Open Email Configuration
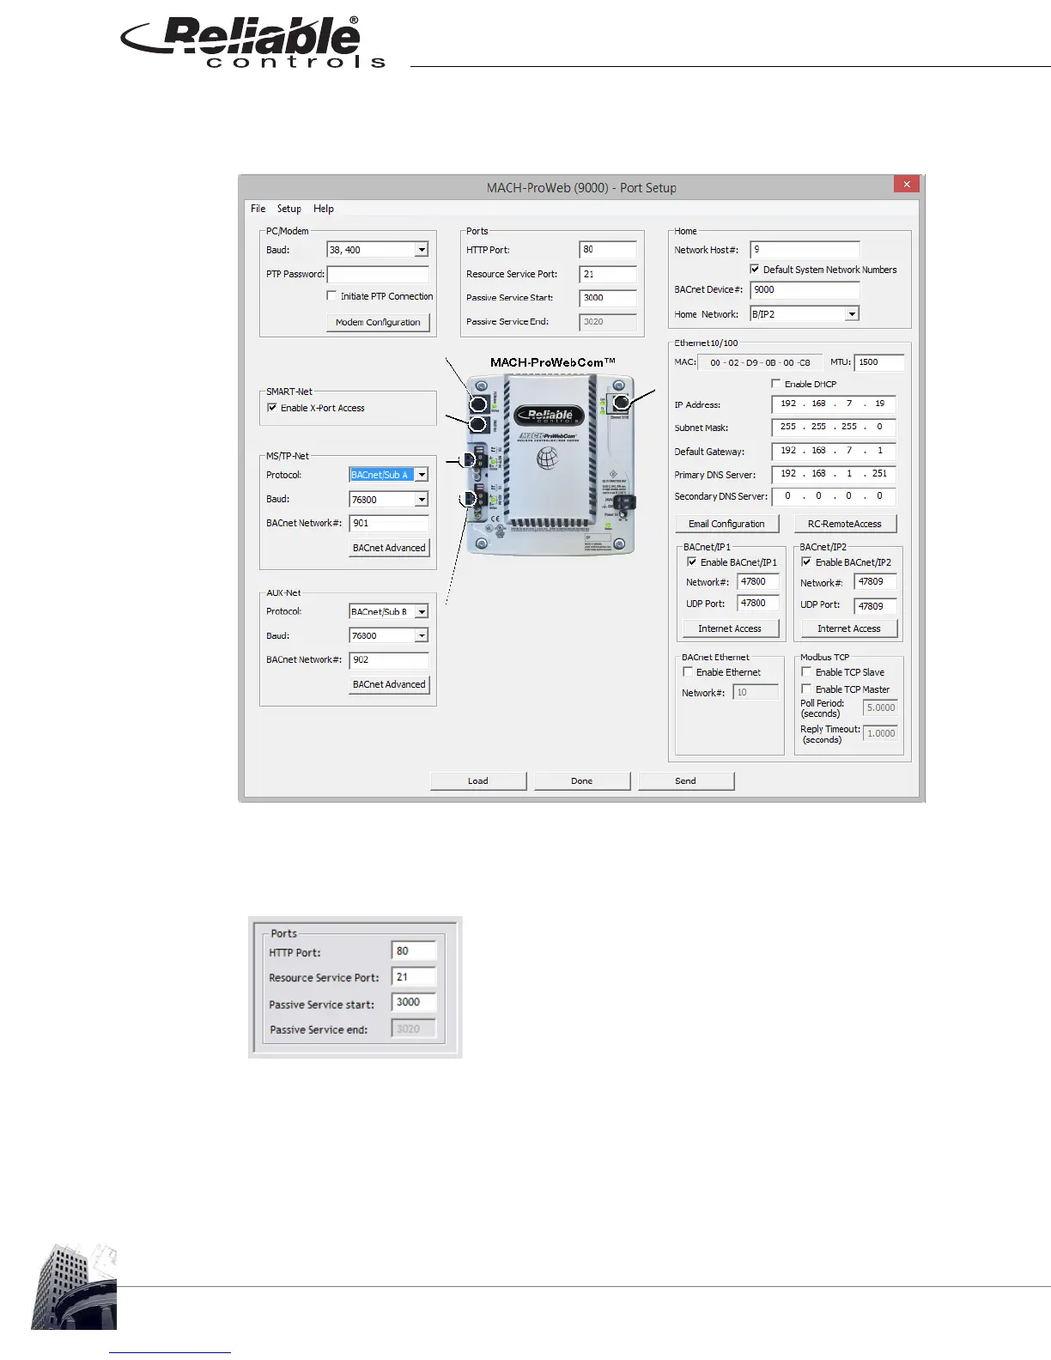This screenshot has height=1360, width=1051. click(x=726, y=524)
